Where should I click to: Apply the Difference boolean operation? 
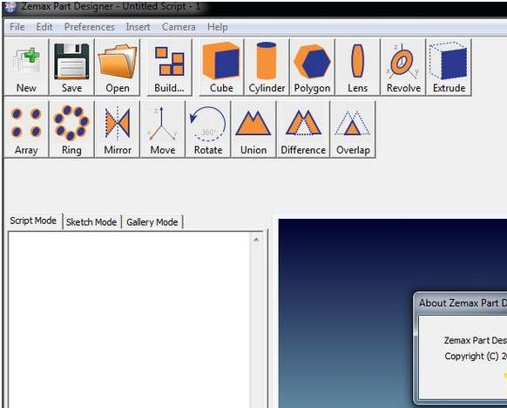303,129
